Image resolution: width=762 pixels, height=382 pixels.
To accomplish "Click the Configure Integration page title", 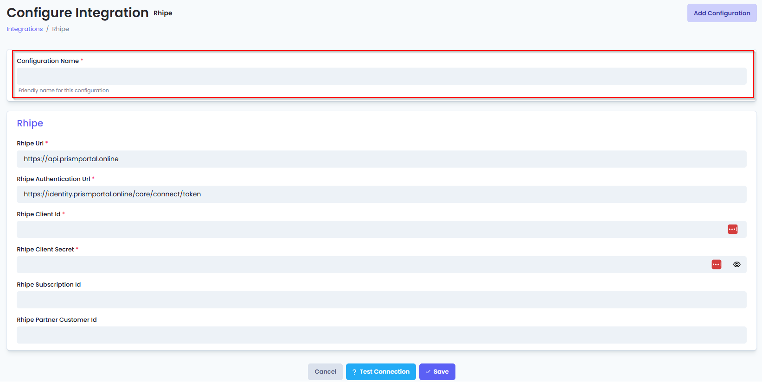I will point(77,13).
